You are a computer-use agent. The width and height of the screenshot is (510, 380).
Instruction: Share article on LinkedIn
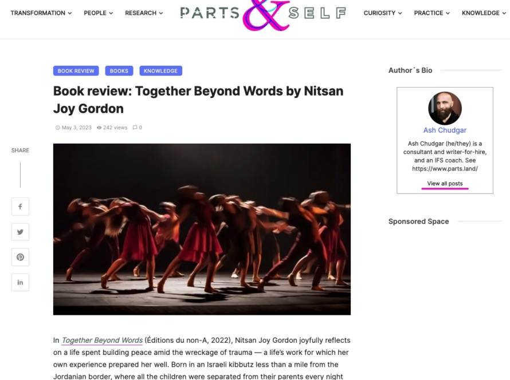[20, 282]
